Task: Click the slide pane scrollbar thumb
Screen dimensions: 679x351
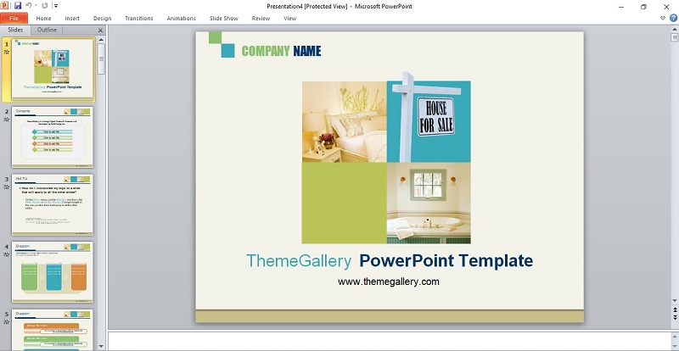Action: click(x=101, y=58)
